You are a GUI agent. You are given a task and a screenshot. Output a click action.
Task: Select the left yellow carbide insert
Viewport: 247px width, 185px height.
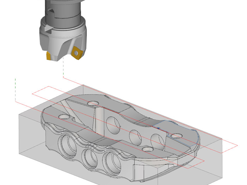pos(49,56)
